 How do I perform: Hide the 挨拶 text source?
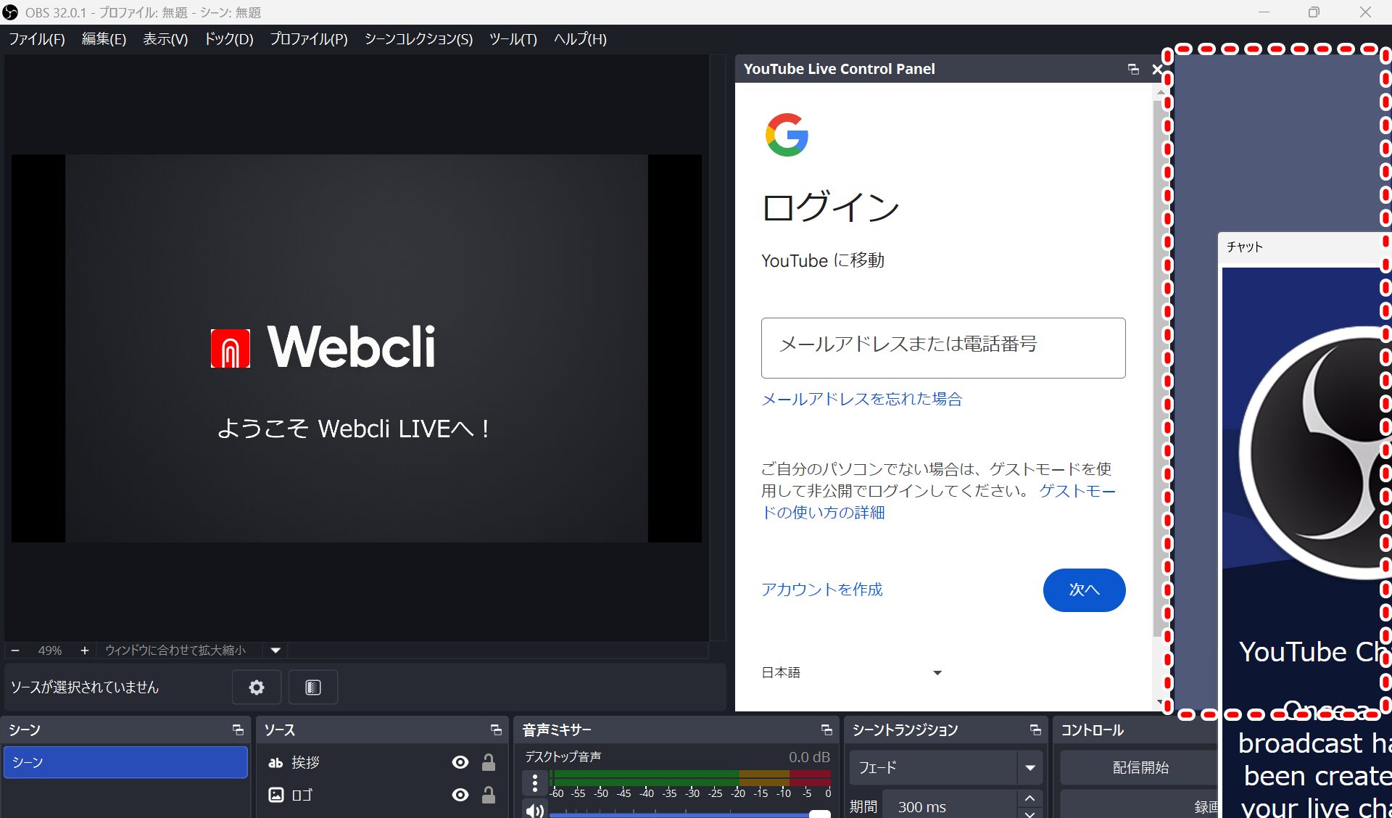460,762
